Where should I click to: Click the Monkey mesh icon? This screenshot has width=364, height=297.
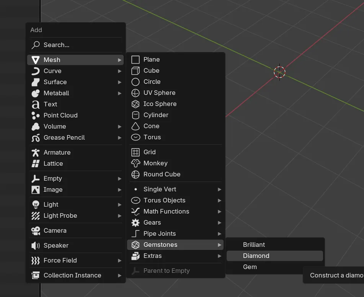click(x=135, y=163)
